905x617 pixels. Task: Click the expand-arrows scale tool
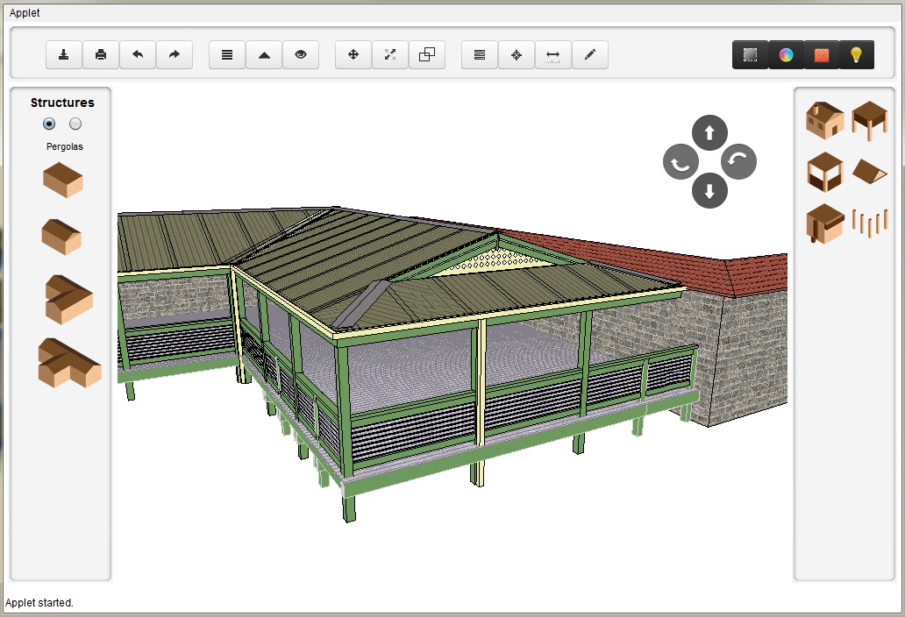point(390,54)
